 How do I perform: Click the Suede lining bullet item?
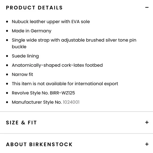click(x=25, y=56)
